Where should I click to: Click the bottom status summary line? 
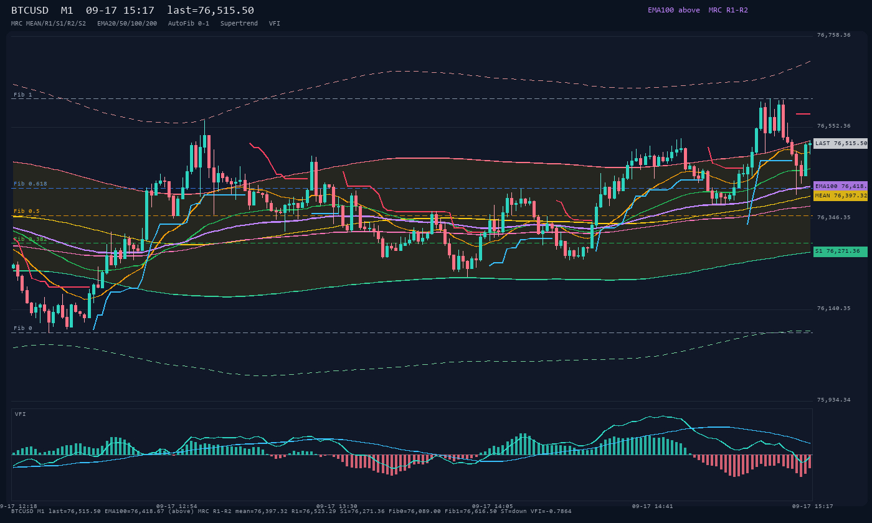(x=291, y=511)
